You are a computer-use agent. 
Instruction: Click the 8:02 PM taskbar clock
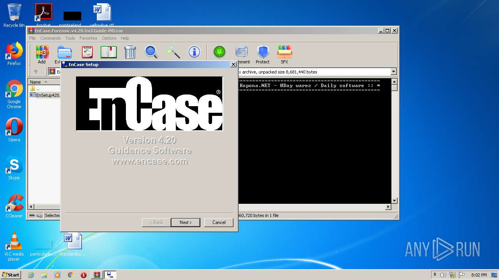(479, 275)
